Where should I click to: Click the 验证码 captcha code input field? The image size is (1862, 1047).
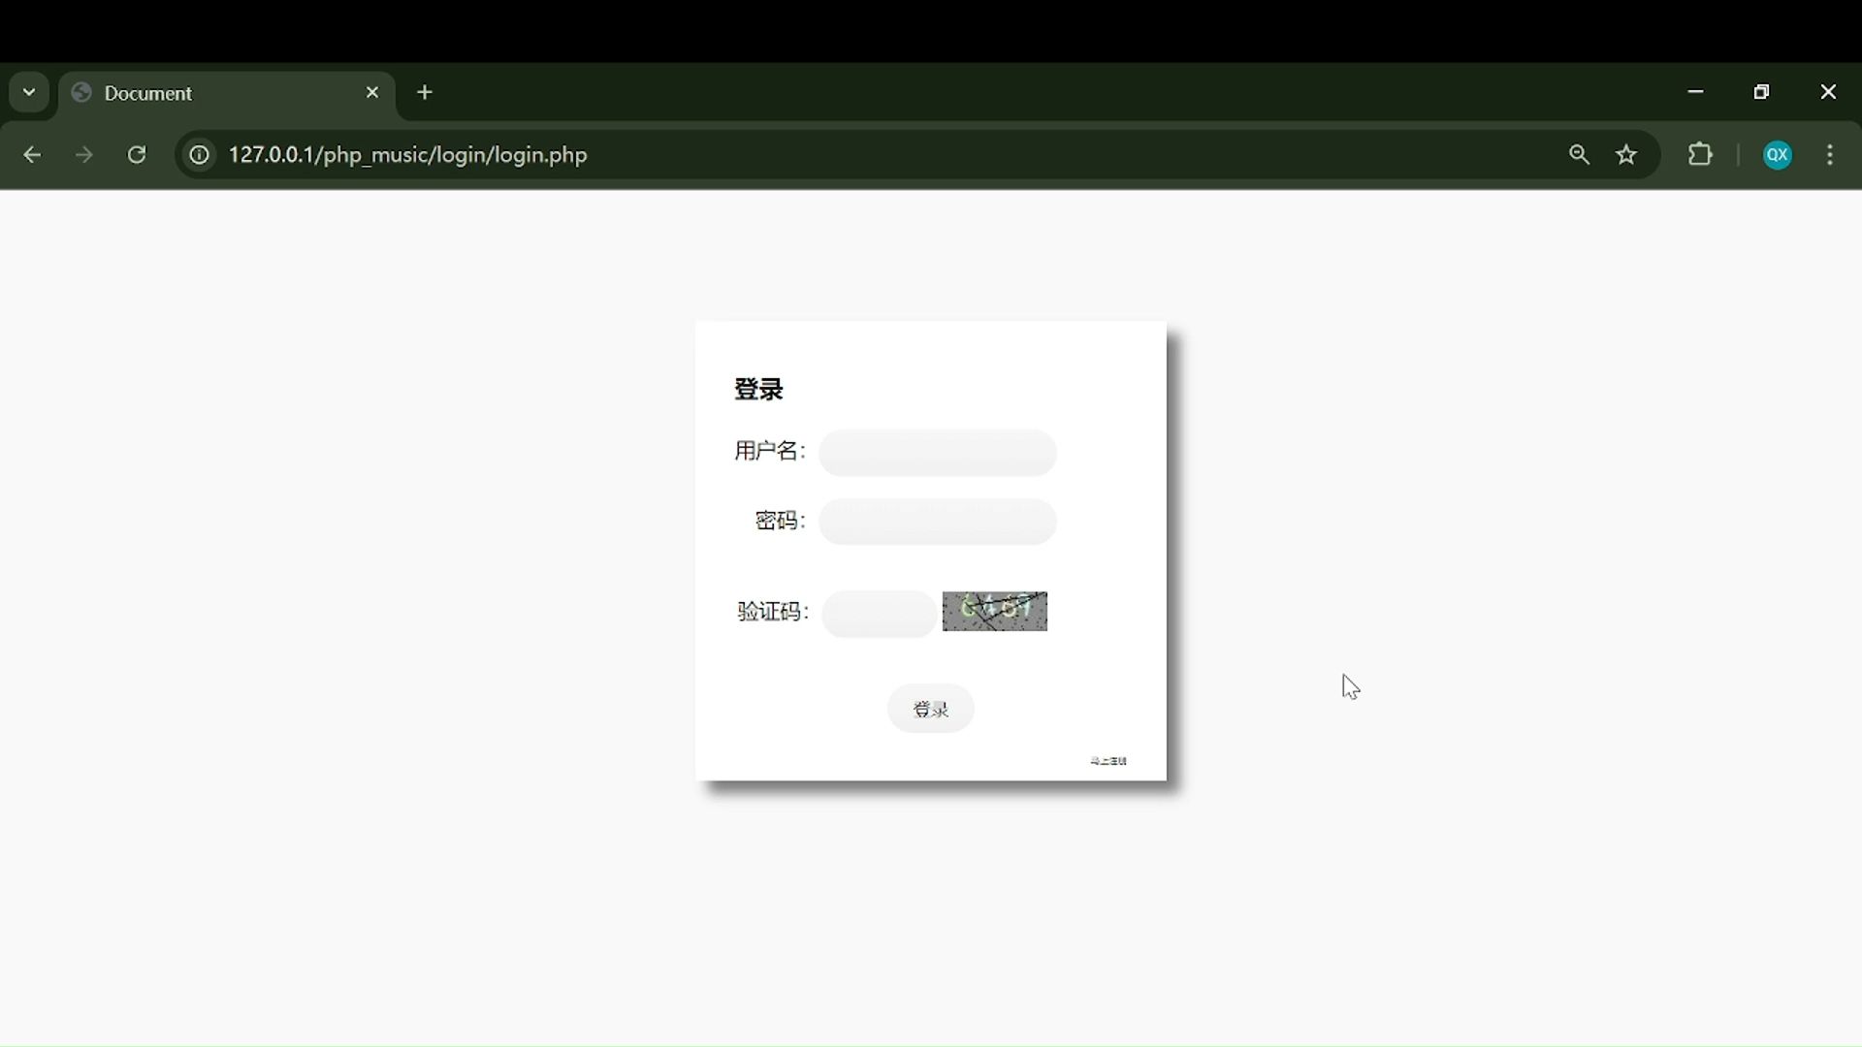879,614
